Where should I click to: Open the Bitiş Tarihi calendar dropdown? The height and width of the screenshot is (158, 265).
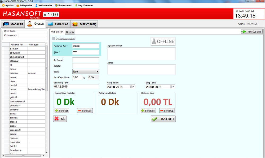pos(172,87)
